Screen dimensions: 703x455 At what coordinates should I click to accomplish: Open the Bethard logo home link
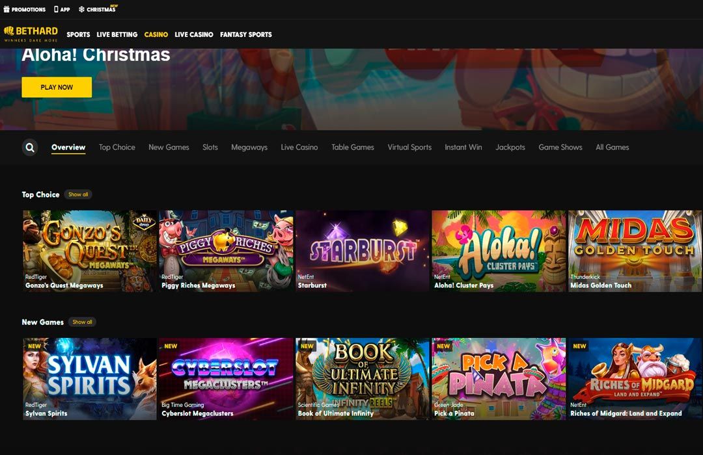tap(31, 34)
